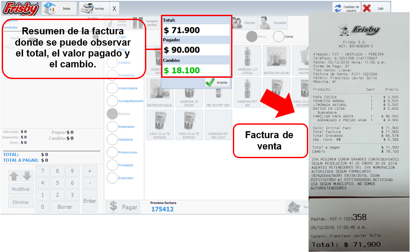Add VASO 22 oz TE EXPRESS product

[x=160, y=125]
